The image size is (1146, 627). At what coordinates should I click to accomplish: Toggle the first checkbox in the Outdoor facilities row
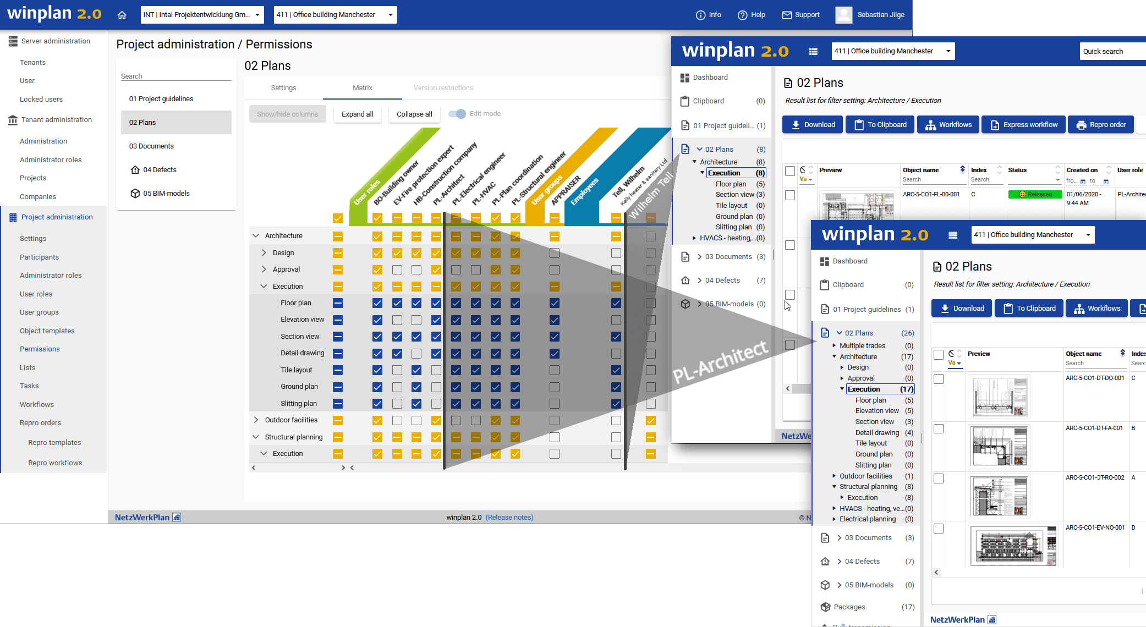(x=338, y=420)
